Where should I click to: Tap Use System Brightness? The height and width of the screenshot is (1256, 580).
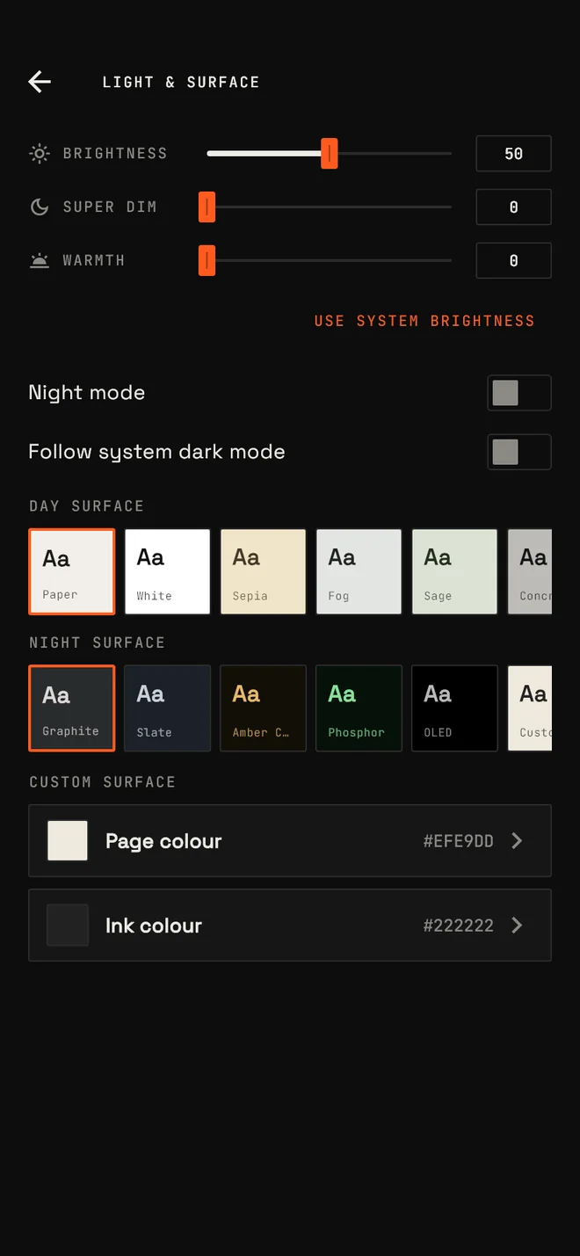coord(424,321)
